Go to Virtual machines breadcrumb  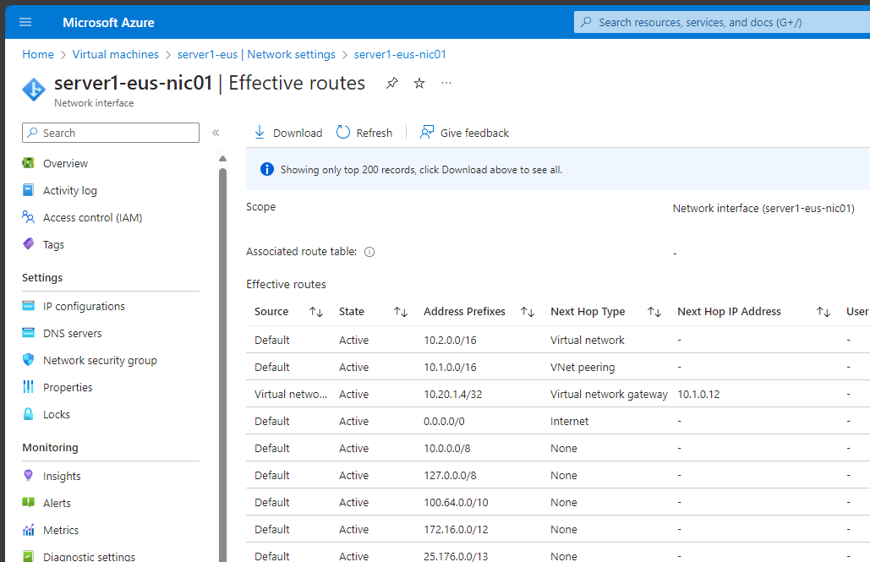115,54
